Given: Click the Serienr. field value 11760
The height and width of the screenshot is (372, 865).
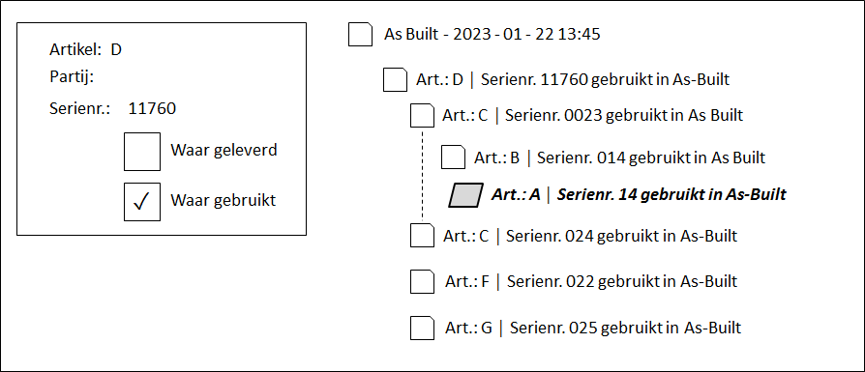Looking at the screenshot, I should [x=152, y=108].
